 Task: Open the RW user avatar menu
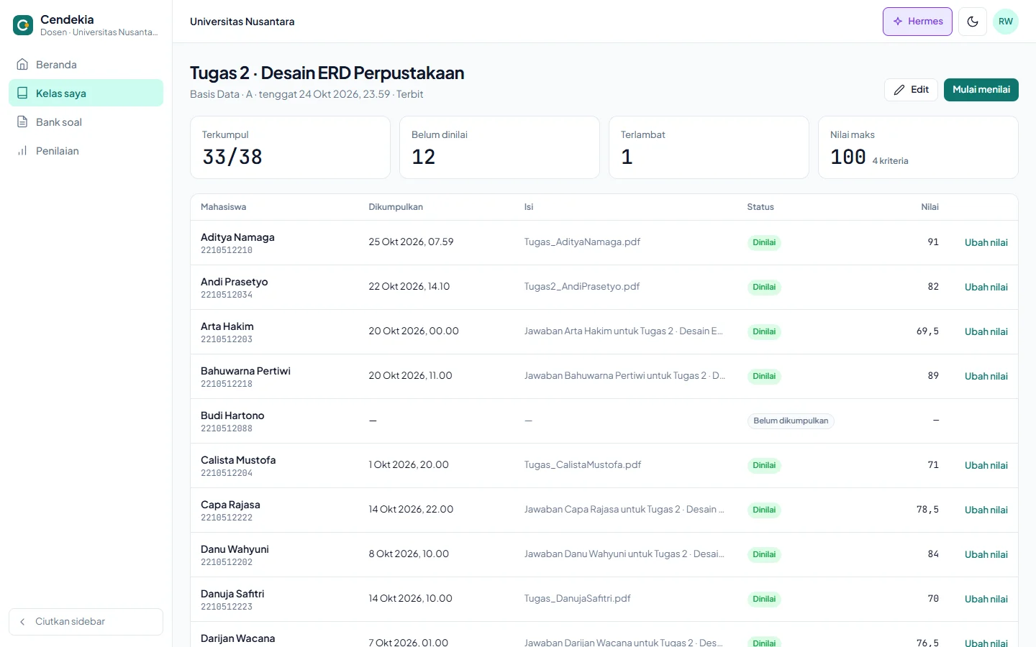[1006, 22]
